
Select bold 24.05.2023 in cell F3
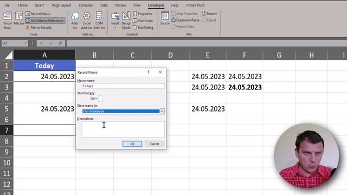pyautogui.click(x=245, y=87)
